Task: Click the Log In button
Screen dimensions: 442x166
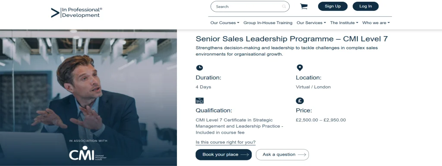Action: (365, 6)
